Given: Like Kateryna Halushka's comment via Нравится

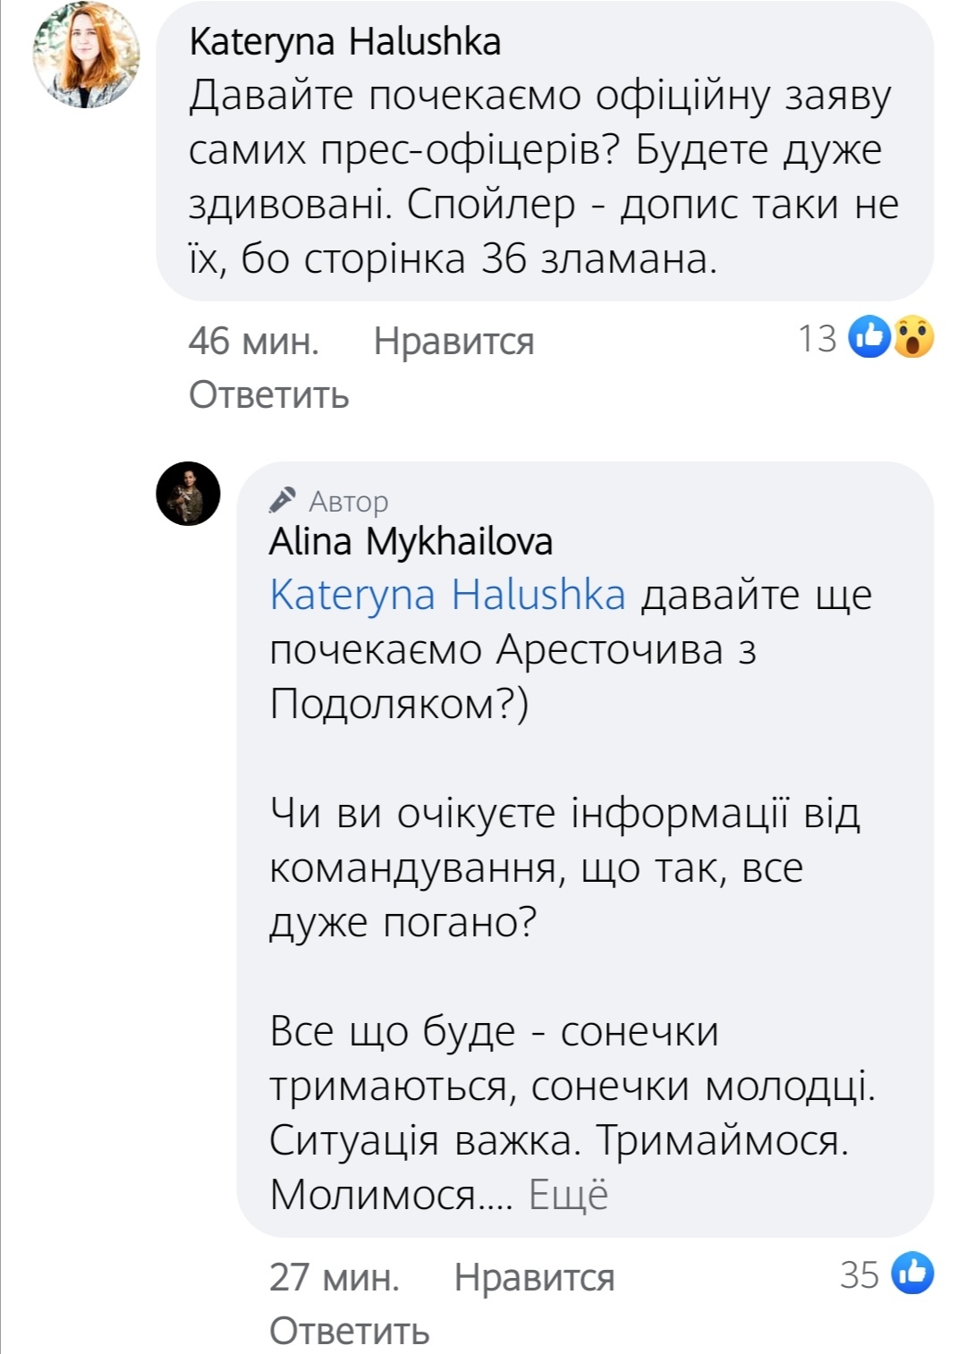Looking at the screenshot, I should pyautogui.click(x=453, y=341).
